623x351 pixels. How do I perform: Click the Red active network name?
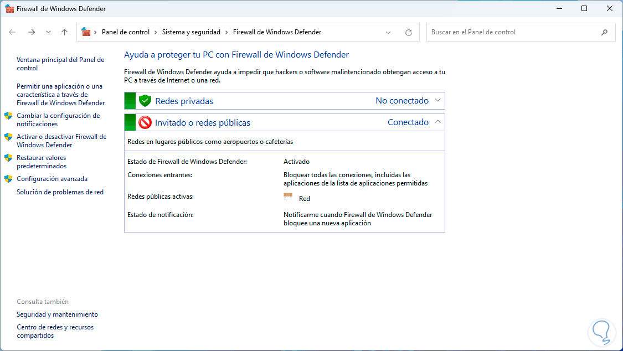pyautogui.click(x=305, y=199)
